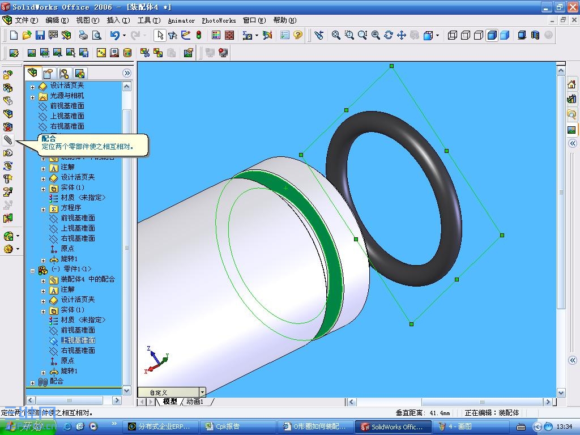The height and width of the screenshot is (435, 580).
Task: Open View Orientation dropdown arrow
Action: (x=438, y=35)
